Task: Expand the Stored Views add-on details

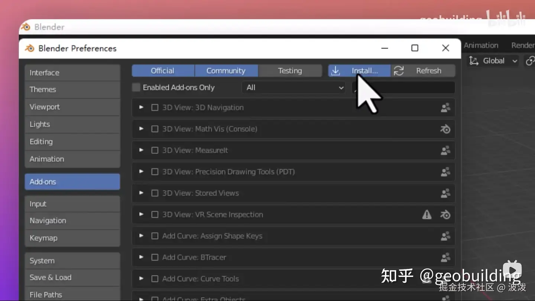Action: (141, 193)
